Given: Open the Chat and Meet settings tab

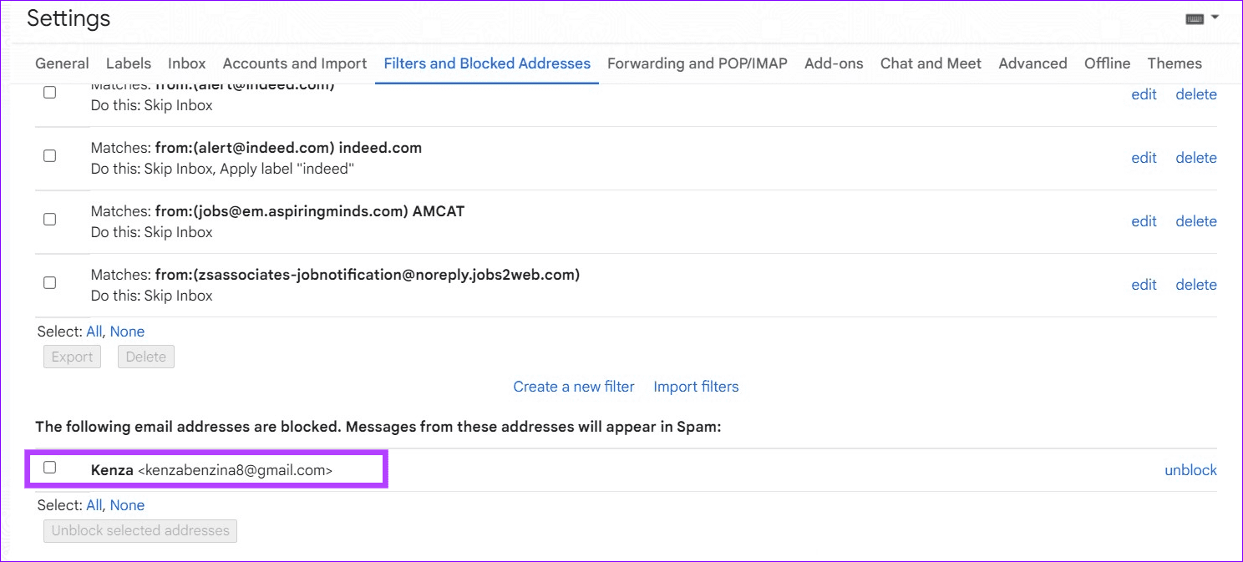Looking at the screenshot, I should 931,63.
